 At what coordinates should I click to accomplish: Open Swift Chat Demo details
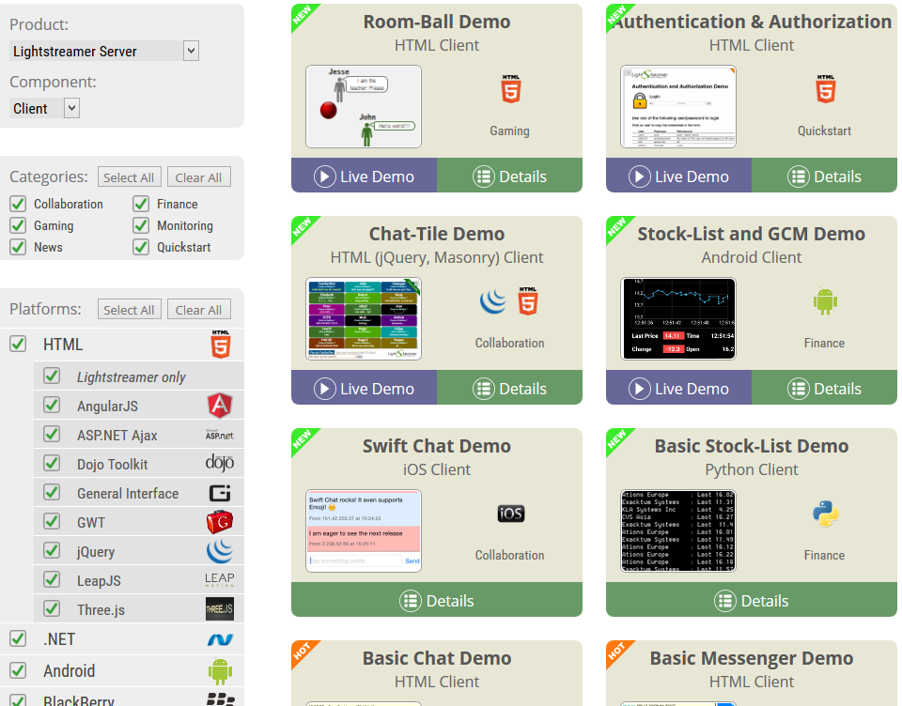(437, 600)
